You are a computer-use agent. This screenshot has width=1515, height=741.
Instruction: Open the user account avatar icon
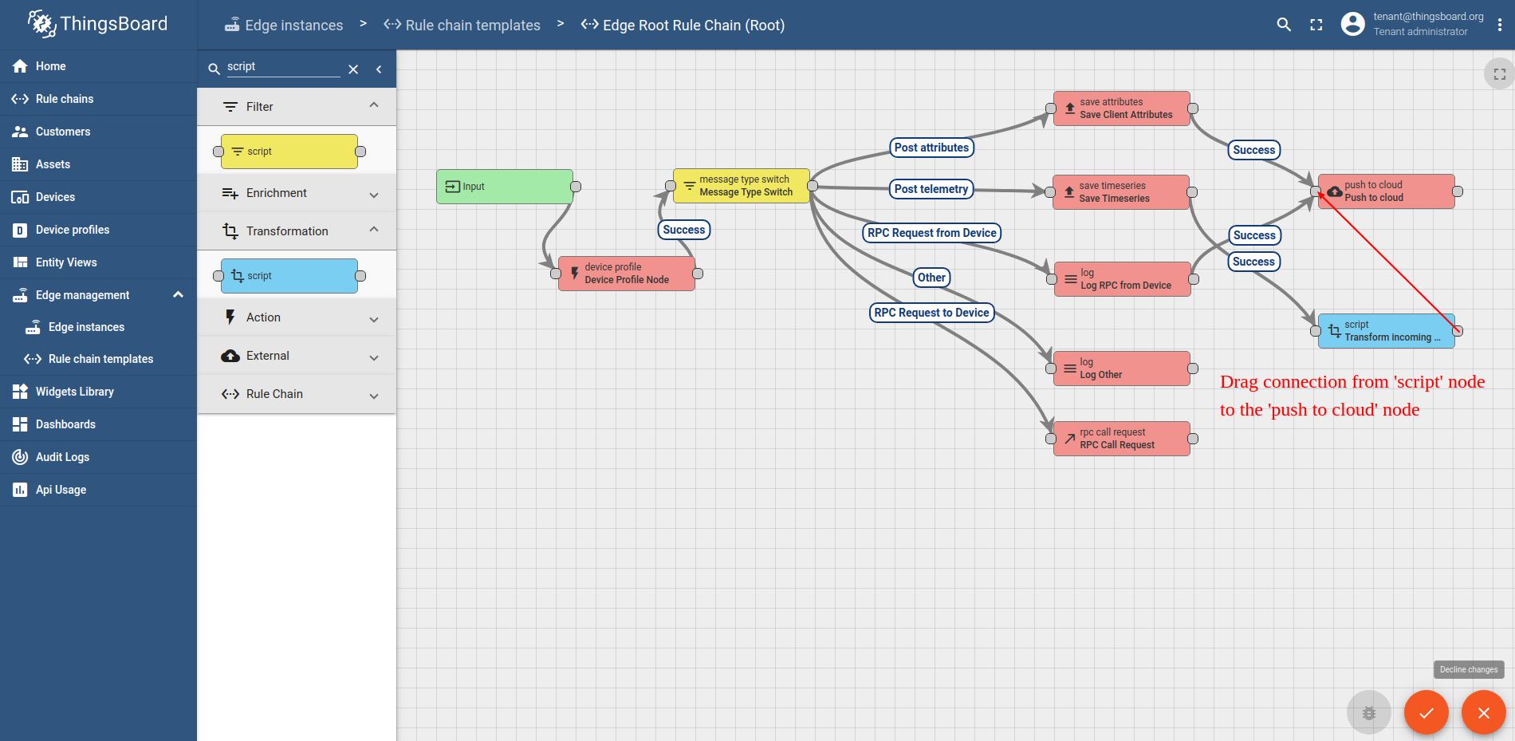tap(1352, 24)
